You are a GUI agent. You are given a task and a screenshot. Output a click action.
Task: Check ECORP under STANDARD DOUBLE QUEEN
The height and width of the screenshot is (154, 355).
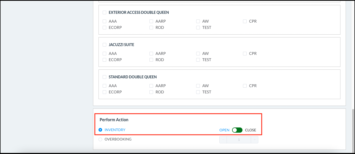click(104, 92)
